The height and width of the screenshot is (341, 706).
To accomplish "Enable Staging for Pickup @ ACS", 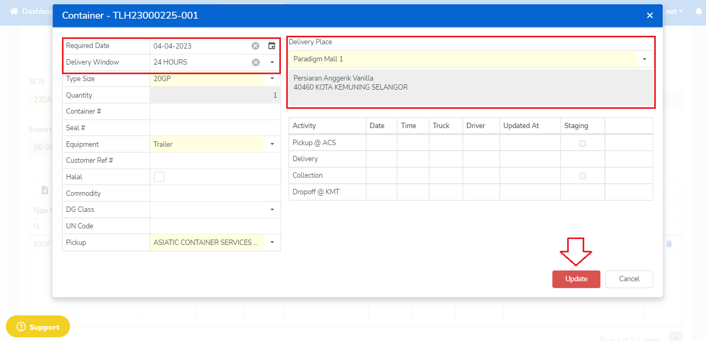I will pyautogui.click(x=582, y=143).
